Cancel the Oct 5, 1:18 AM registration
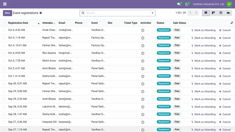The image size is (235, 132). pos(225,38)
